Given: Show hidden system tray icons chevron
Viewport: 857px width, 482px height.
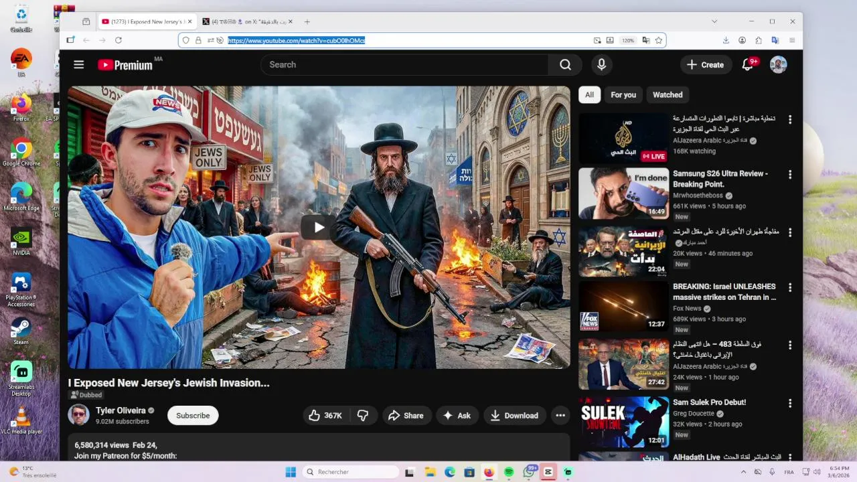Looking at the screenshot, I should pos(744,472).
